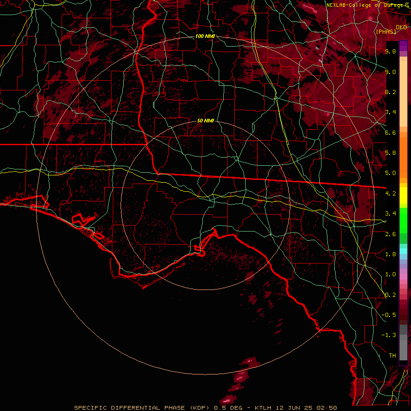Click the [PHAS] unit label

[386, 32]
